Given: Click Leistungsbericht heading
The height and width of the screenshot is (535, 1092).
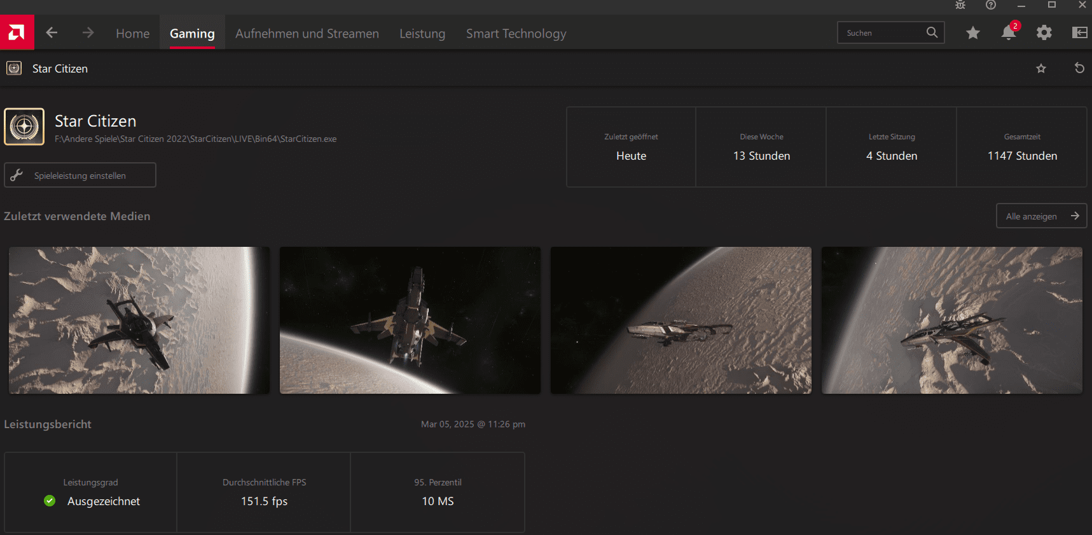Looking at the screenshot, I should click(48, 424).
